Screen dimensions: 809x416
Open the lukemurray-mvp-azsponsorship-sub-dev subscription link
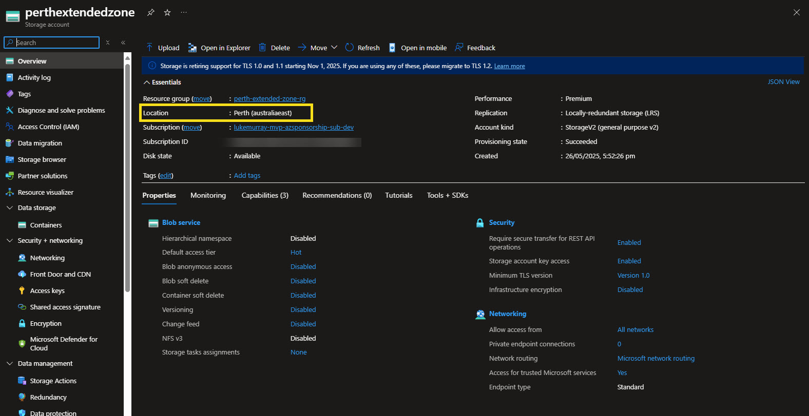(294, 127)
